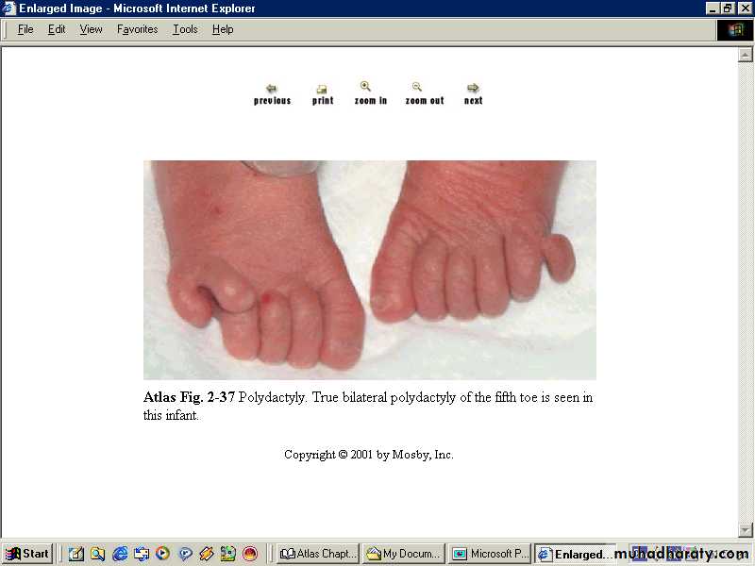The image size is (755, 566).
Task: Switch to My Docum... taskbar window
Action: pos(404,554)
